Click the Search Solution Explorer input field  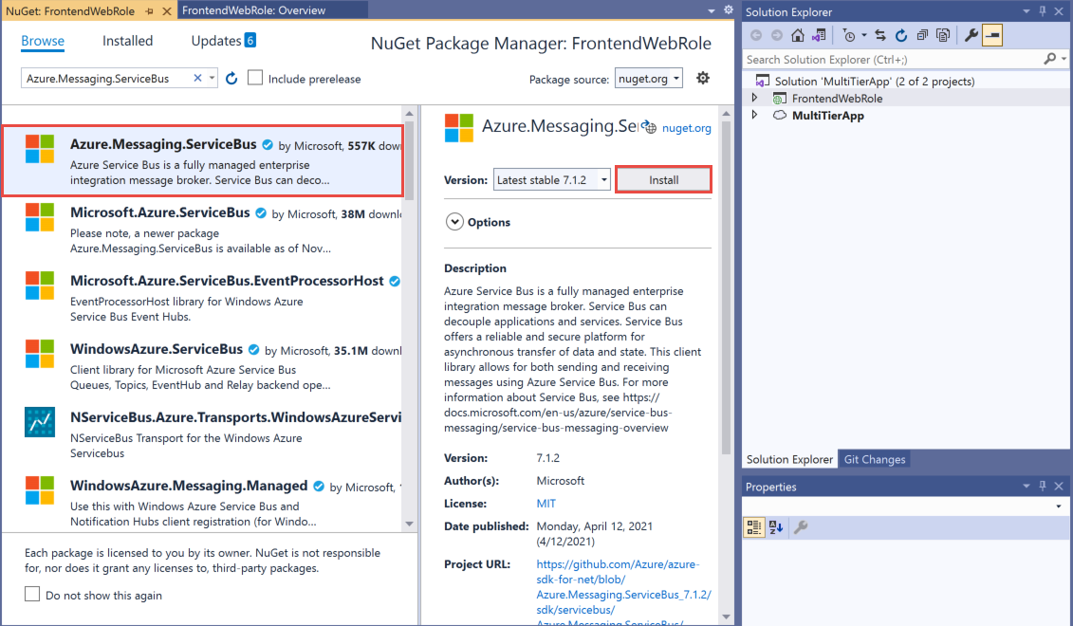point(893,60)
